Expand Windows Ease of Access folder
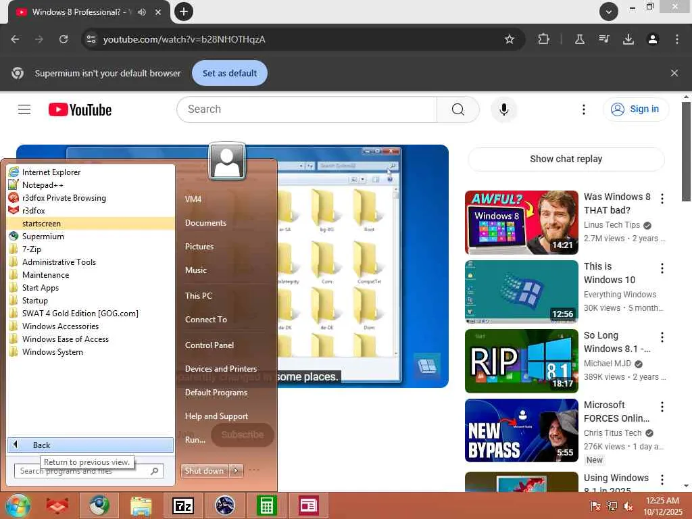The height and width of the screenshot is (519, 692). coord(91,339)
